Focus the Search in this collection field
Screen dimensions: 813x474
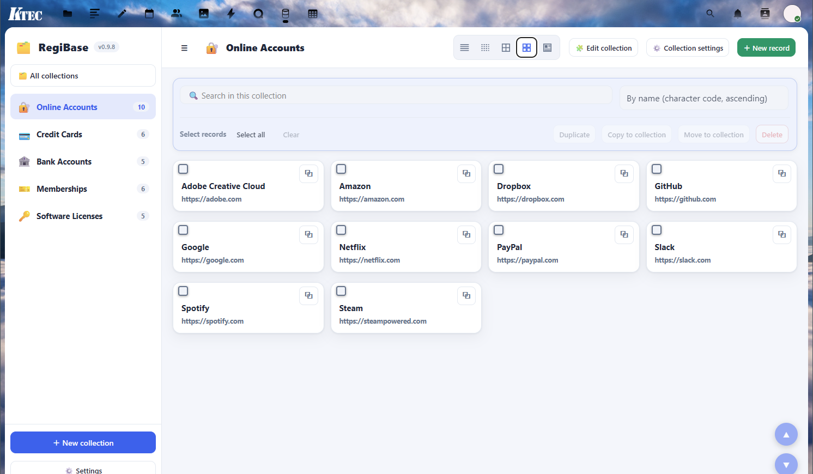(x=396, y=95)
